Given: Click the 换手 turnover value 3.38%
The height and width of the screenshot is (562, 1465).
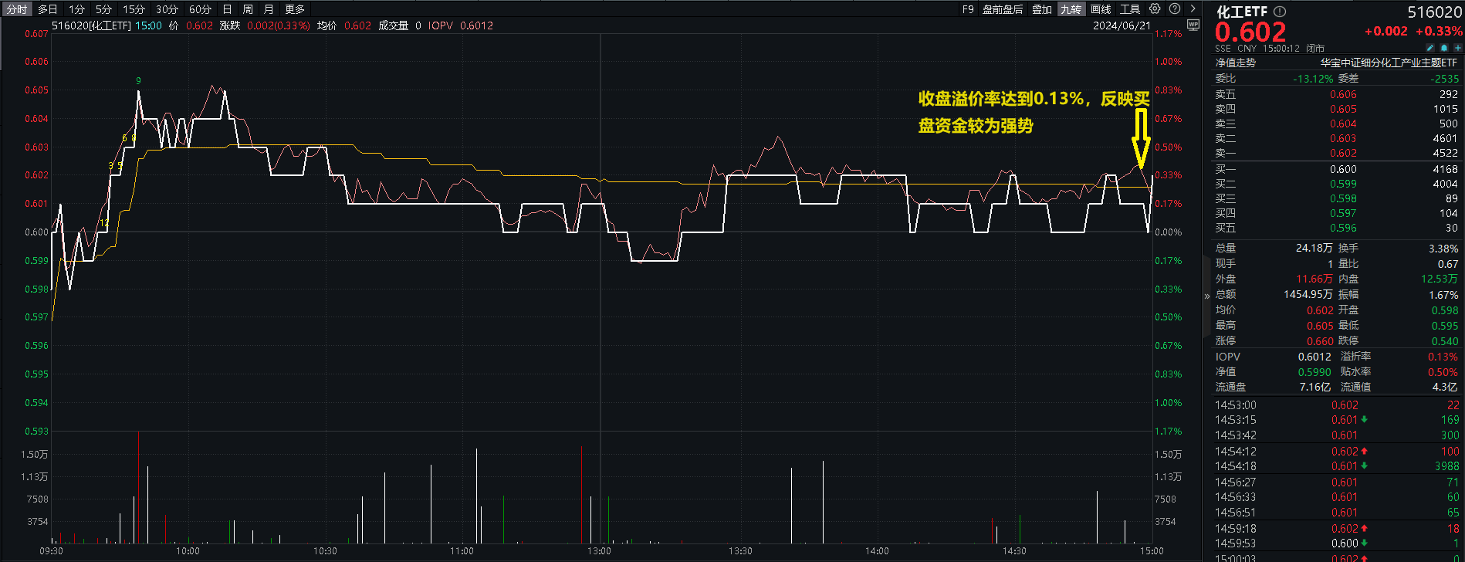Looking at the screenshot, I should point(1443,249).
